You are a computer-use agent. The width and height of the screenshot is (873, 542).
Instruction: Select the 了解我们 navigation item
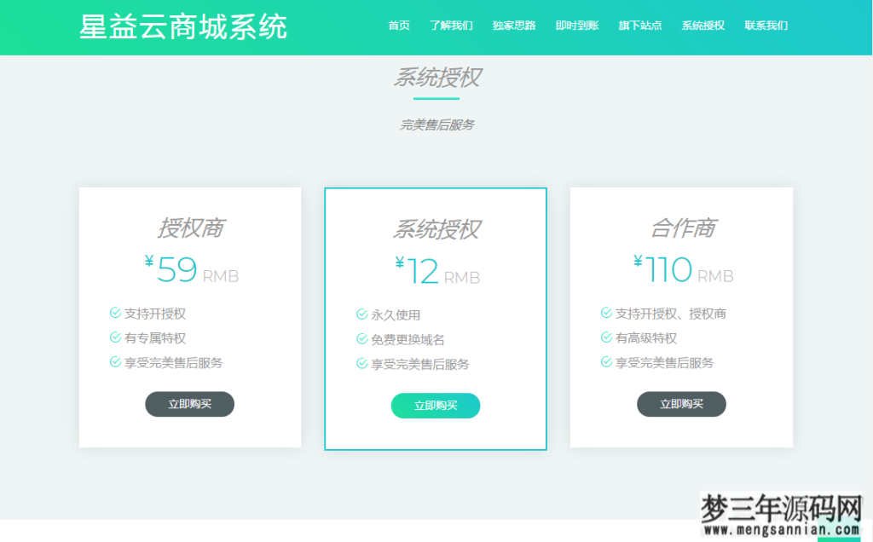click(450, 26)
